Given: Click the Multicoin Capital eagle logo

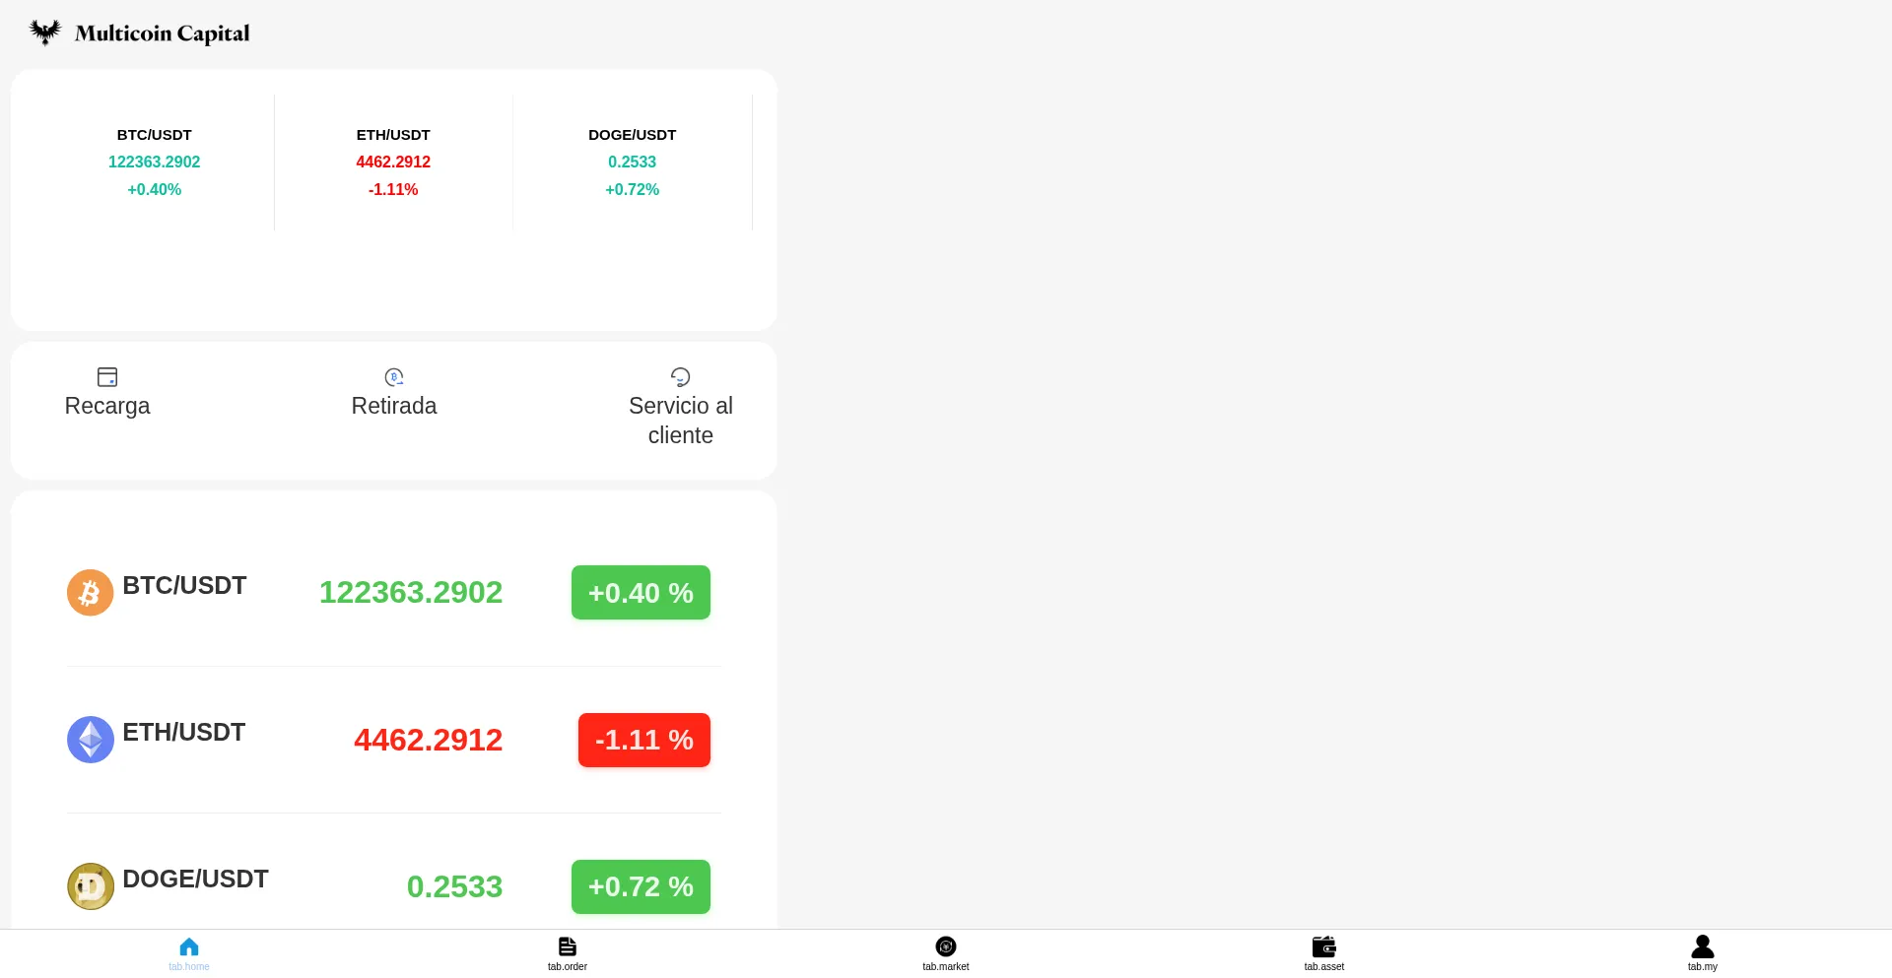Looking at the screenshot, I should 45,33.
